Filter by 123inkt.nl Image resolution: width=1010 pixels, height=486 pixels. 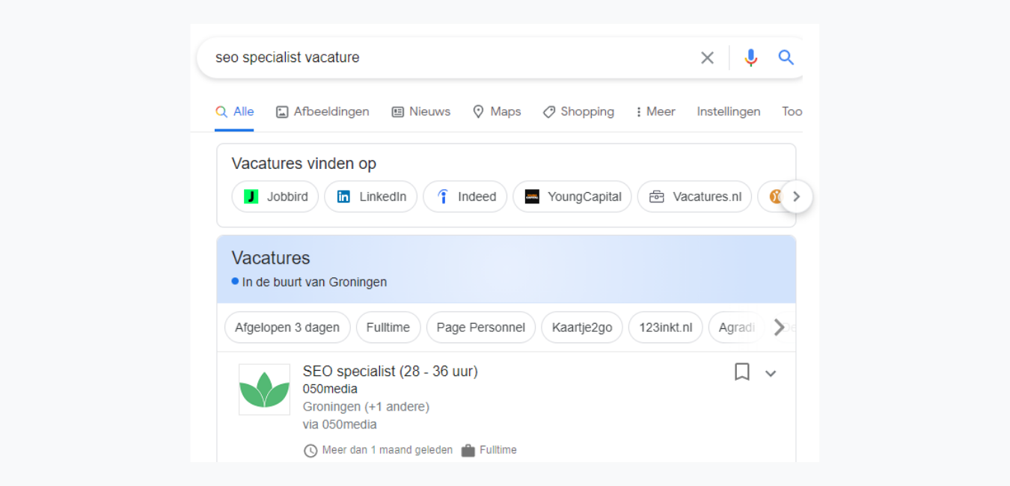[666, 327]
